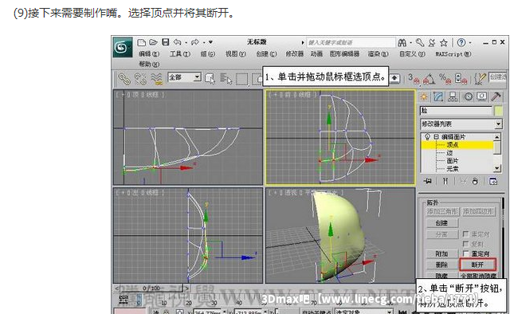Open the redo history dropdown arrow
The width and height of the screenshot is (510, 314).
[x=203, y=42]
